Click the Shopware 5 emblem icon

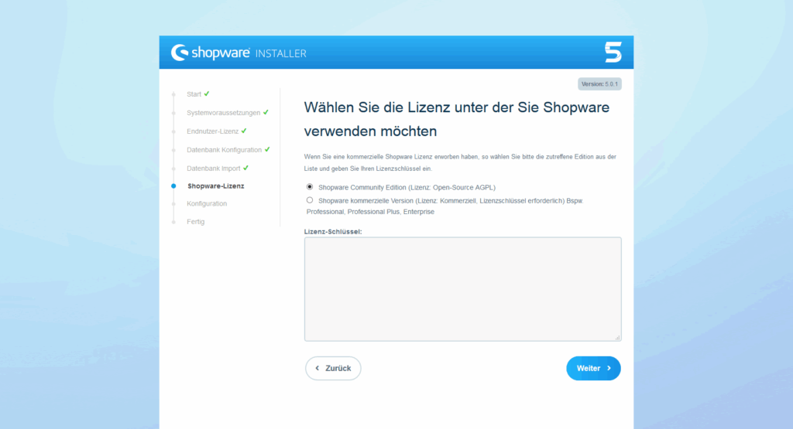(613, 53)
